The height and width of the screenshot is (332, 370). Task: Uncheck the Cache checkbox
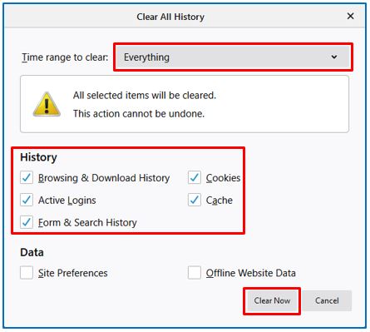[195, 200]
